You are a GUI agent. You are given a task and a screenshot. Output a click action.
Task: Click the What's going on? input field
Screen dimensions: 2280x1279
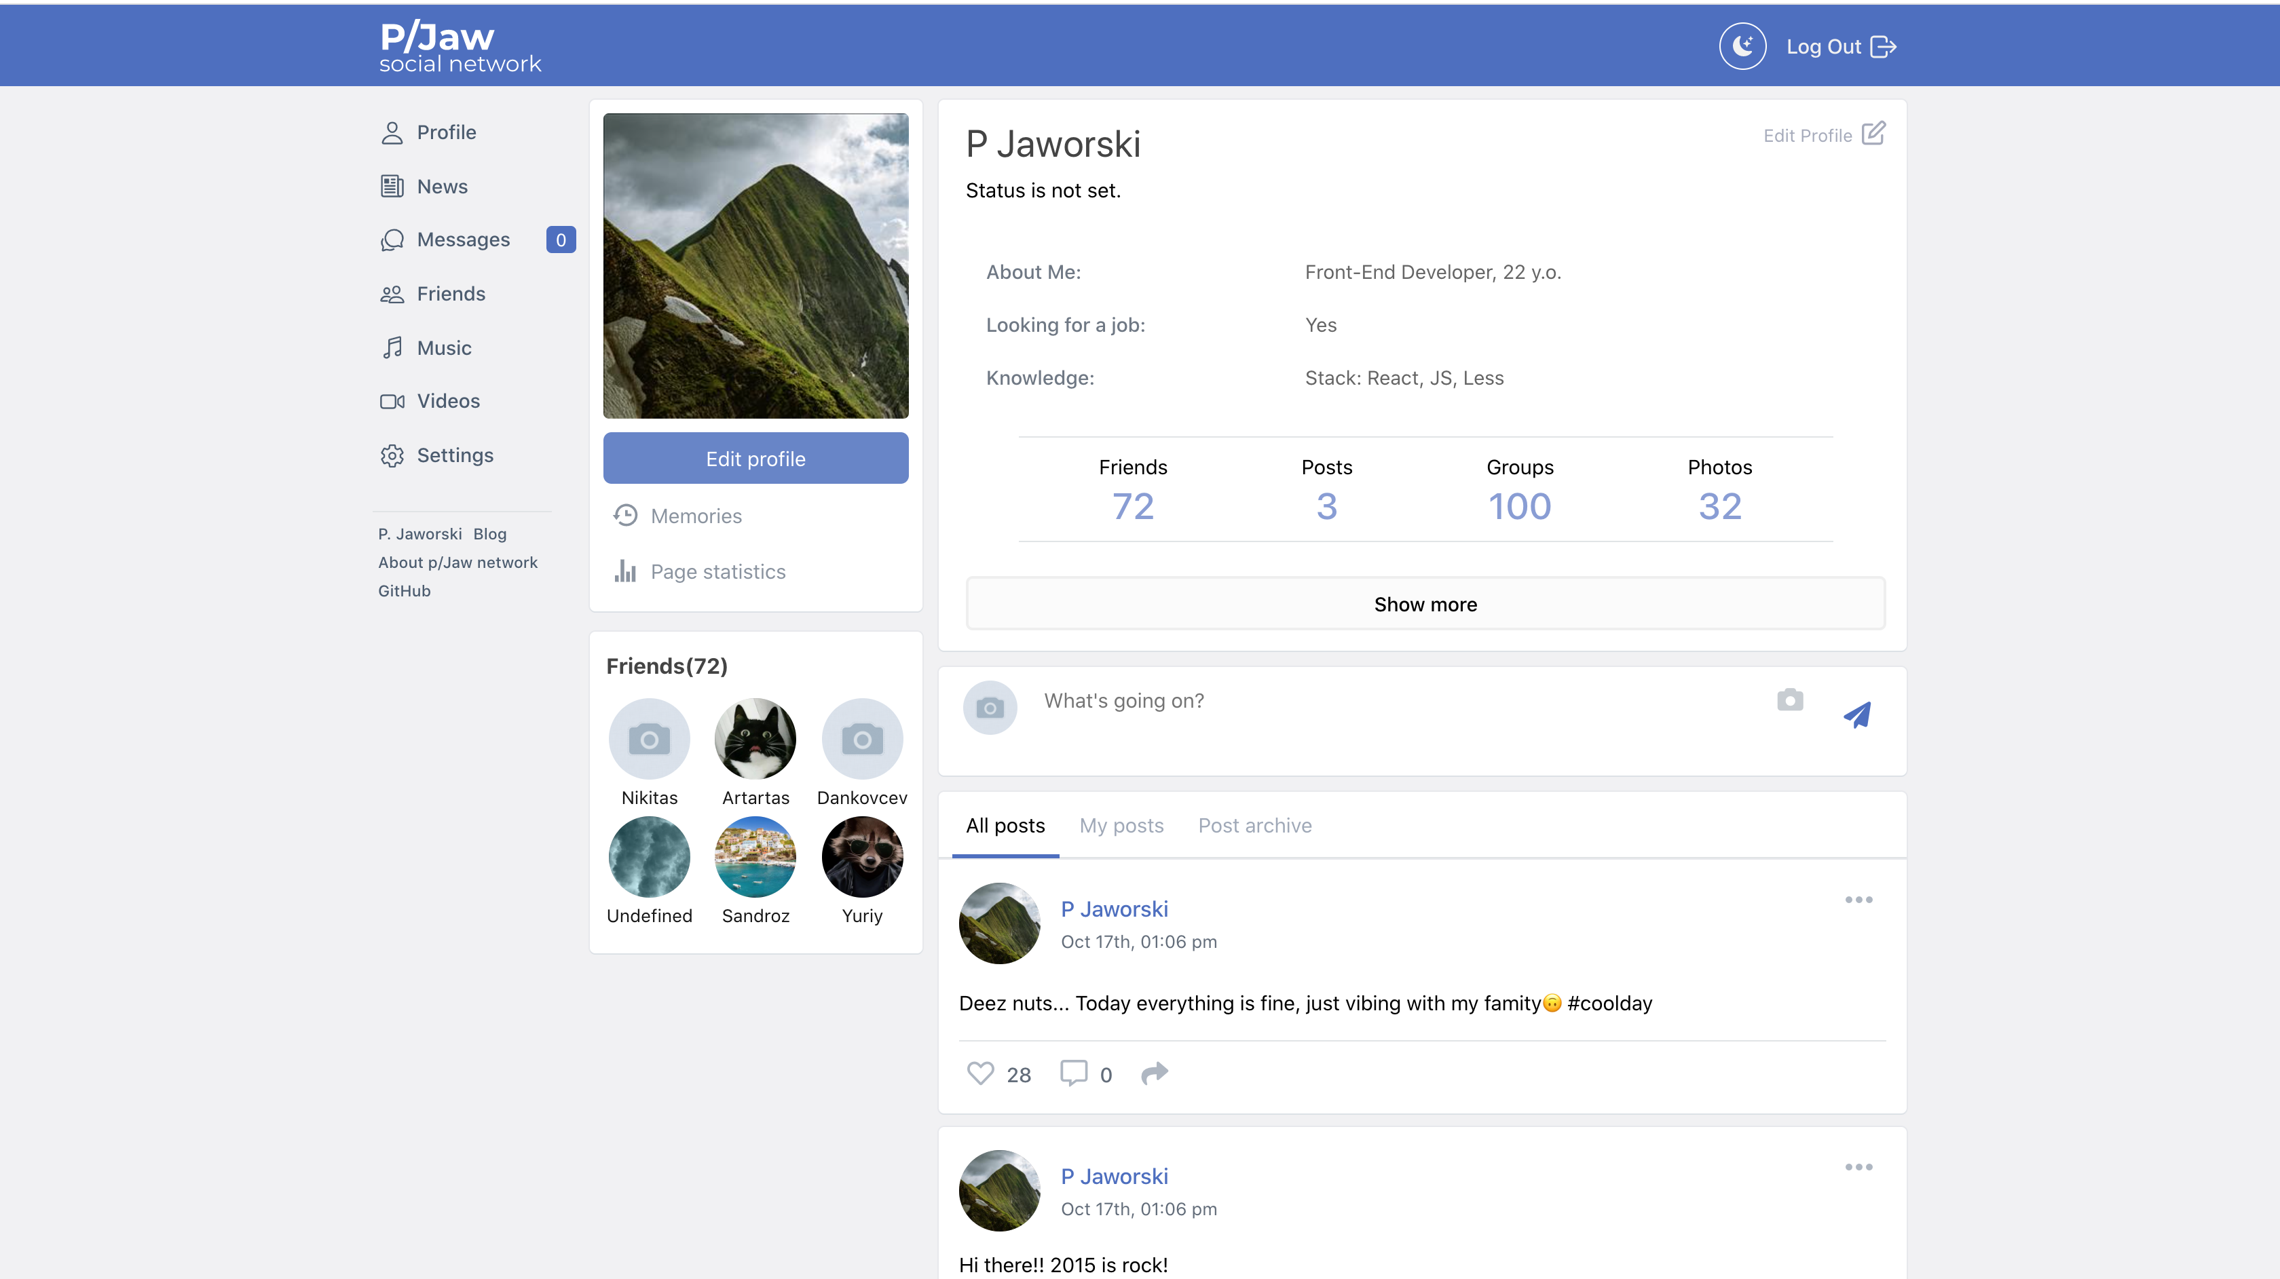coord(1398,700)
